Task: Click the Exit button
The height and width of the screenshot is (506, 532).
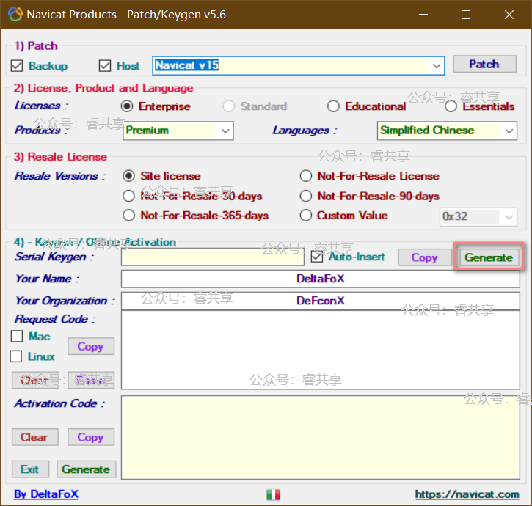Action: click(x=30, y=469)
